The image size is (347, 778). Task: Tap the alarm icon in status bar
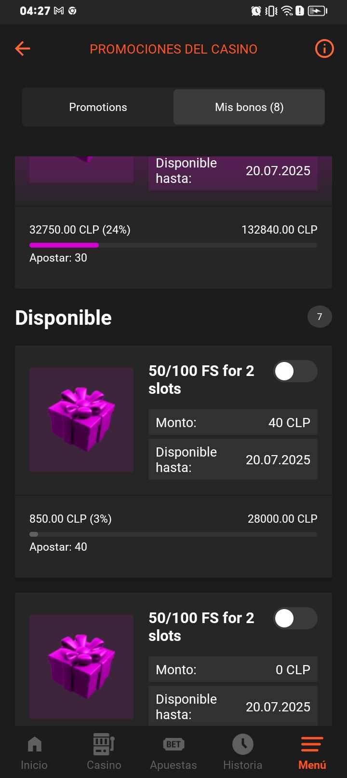point(256,11)
